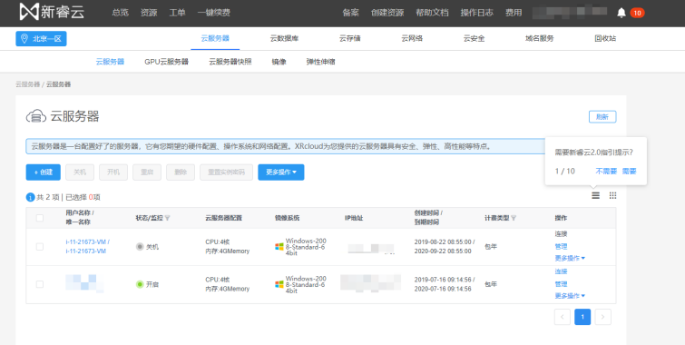Expand 更多操作 in the 开启 server row

pyautogui.click(x=570, y=296)
